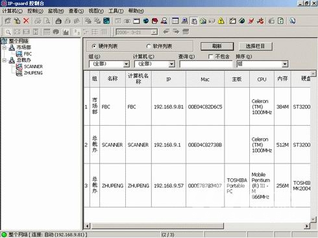Click the black padlock lock icon
Image resolution: width=318 pixels, height=238 pixels.
click(58, 21)
